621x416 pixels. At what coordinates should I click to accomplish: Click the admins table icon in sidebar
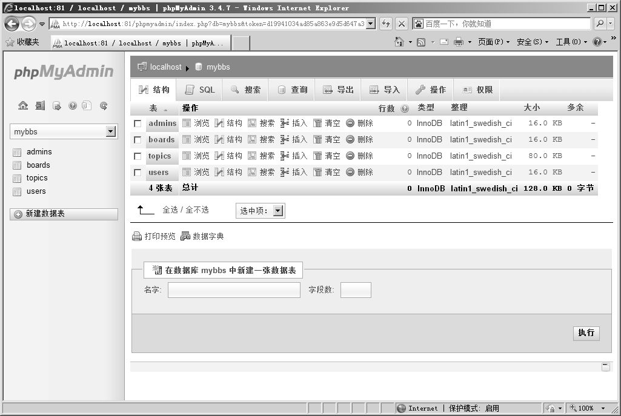(x=17, y=153)
